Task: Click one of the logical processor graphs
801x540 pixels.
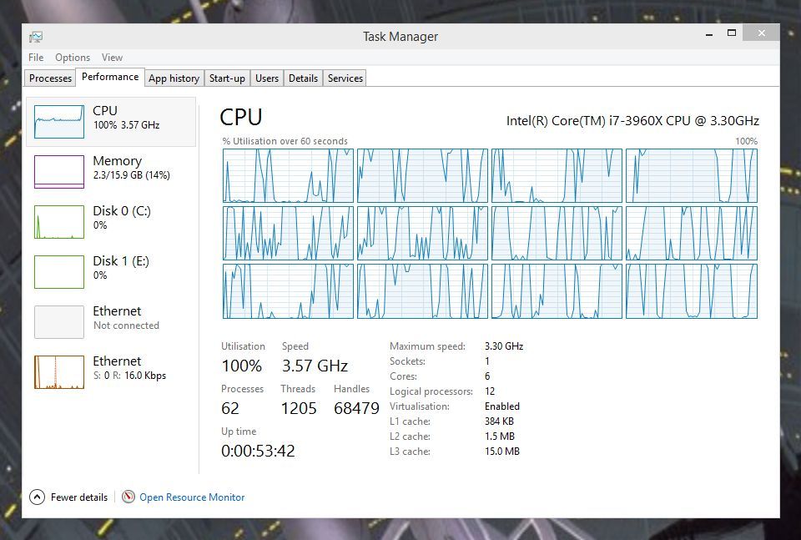Action: pyautogui.click(x=288, y=175)
